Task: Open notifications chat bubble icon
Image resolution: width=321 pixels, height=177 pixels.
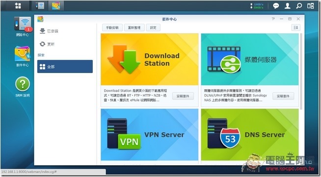Action: pyautogui.click(x=276, y=6)
